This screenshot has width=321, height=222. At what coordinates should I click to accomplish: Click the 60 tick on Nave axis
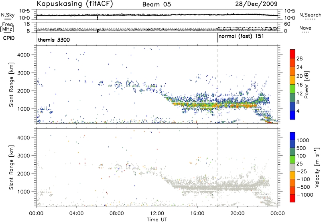[287, 24]
